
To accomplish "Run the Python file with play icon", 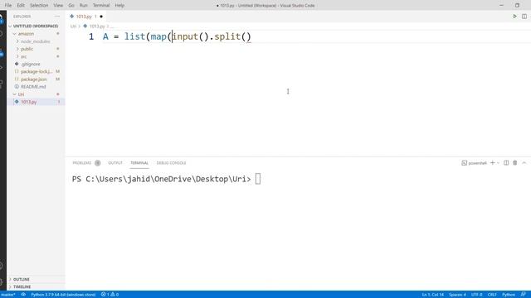I will (x=514, y=17).
